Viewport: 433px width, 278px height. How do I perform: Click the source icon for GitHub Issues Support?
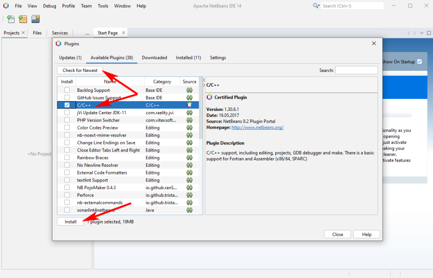[189, 98]
